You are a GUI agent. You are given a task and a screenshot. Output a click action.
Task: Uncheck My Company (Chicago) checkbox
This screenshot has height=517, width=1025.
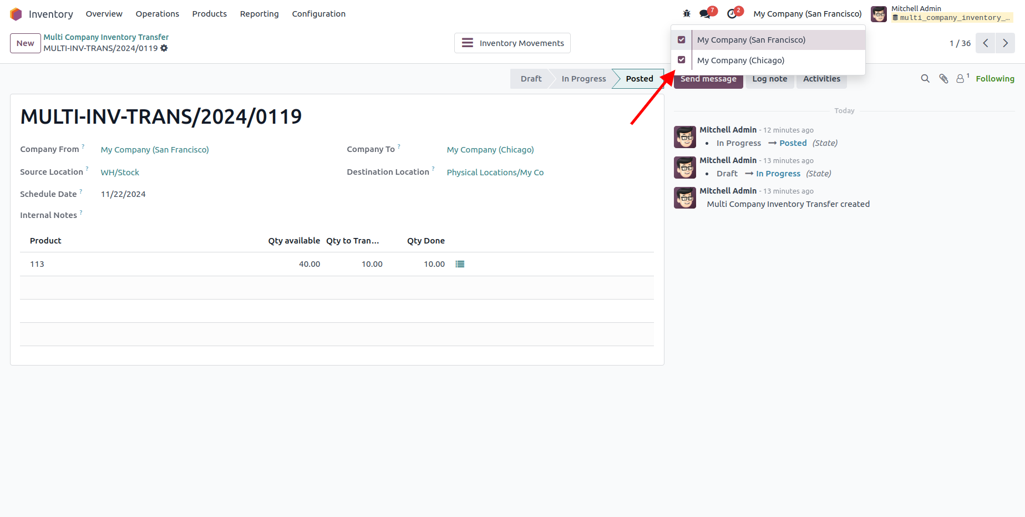click(x=682, y=60)
